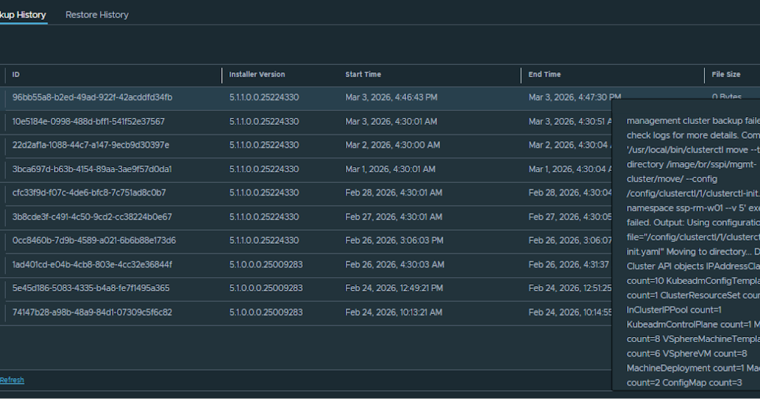Image resolution: width=760 pixels, height=399 pixels.
Task: Click backup entry starting with 5e45d186
Action: [91, 288]
